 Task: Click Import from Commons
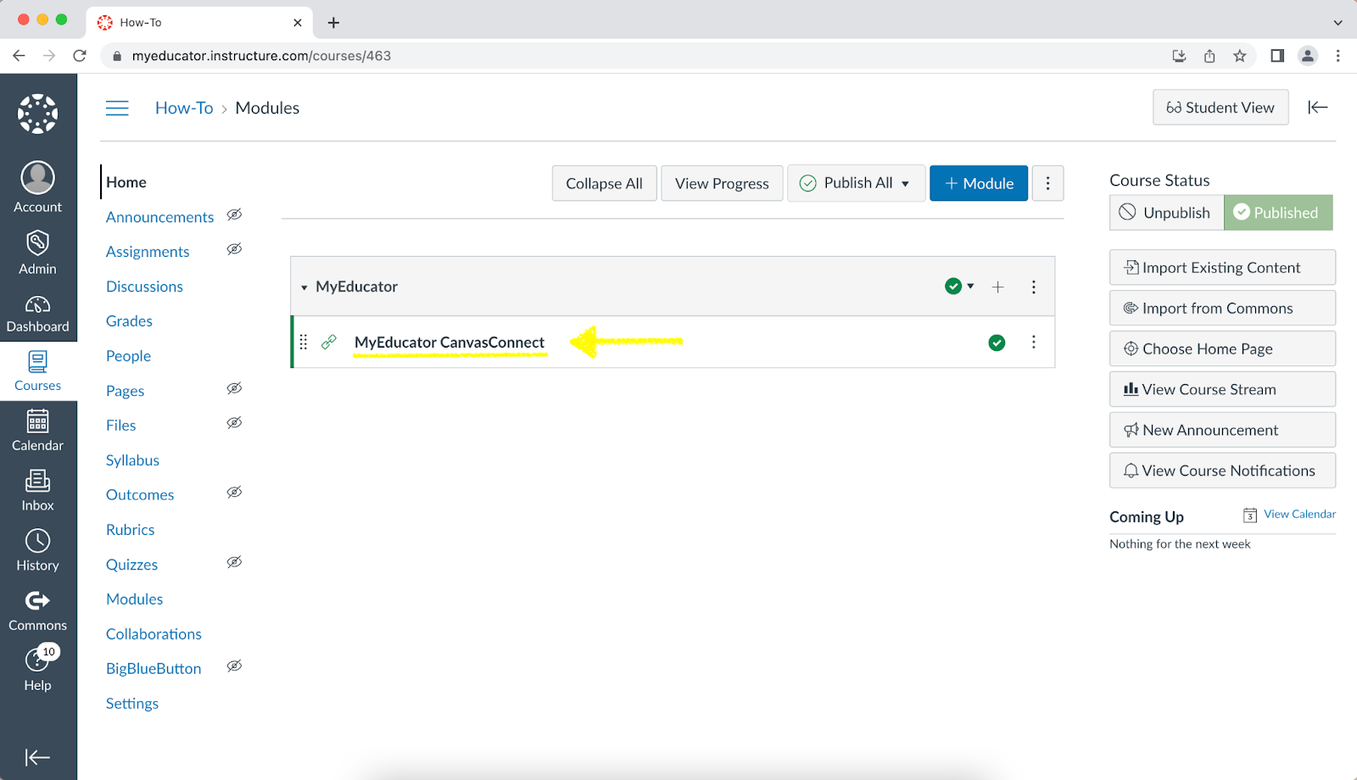[1222, 309]
